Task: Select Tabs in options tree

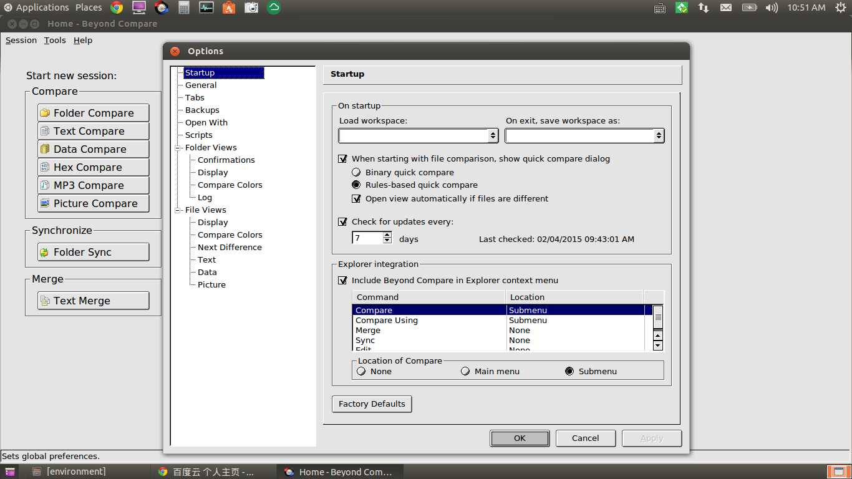Action: pos(195,98)
